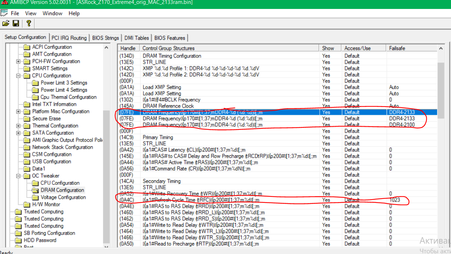Select the RAS to RAS Delay (tRRD_L) row
Screen dimensions: 451x254
click(278, 212)
